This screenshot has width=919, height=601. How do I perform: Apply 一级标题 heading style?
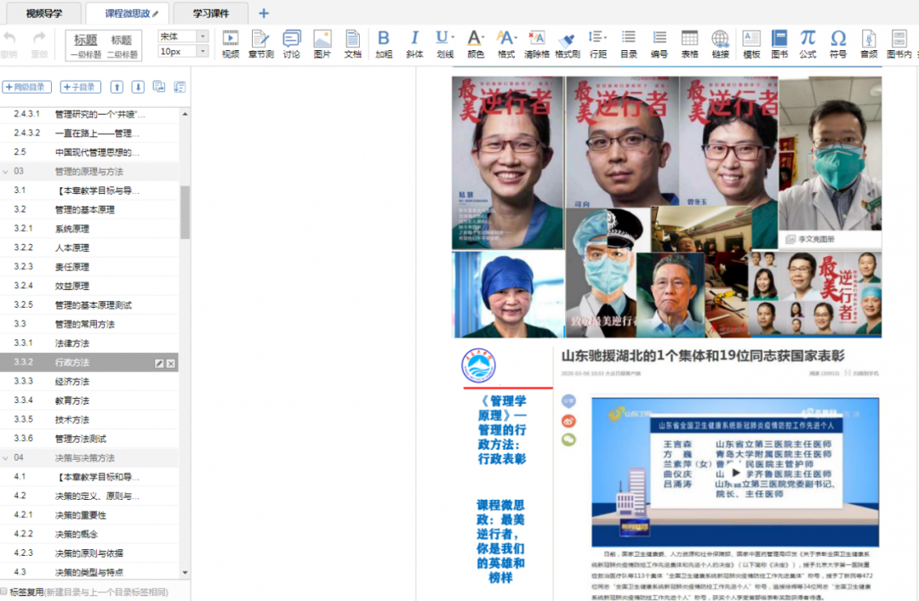pos(85,44)
